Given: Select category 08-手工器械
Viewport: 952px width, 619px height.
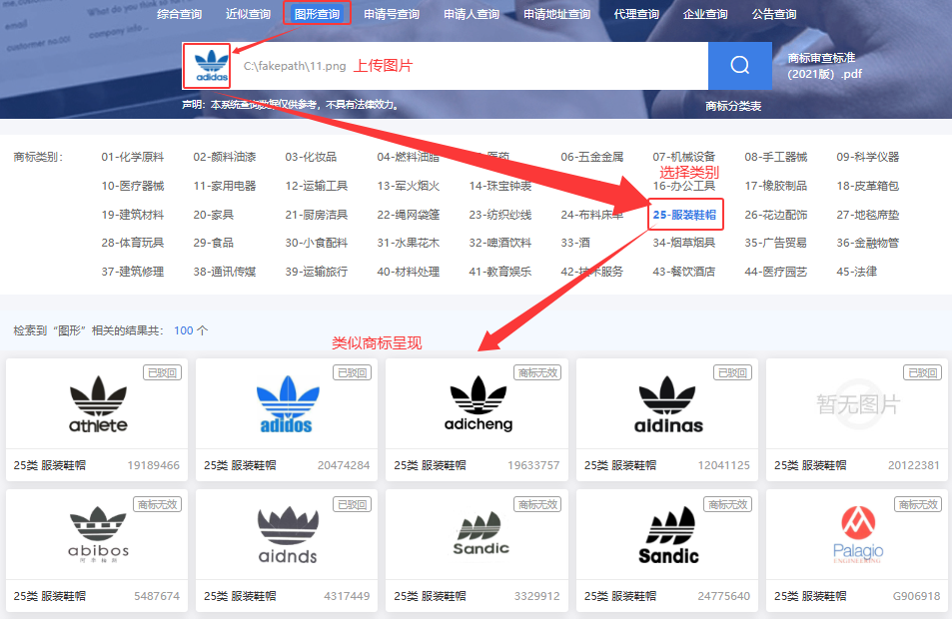Looking at the screenshot, I should point(776,157).
